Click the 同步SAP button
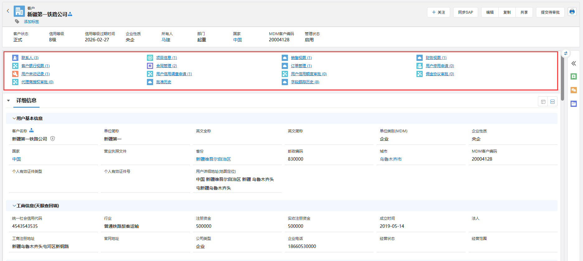583x261 pixels. pyautogui.click(x=465, y=12)
